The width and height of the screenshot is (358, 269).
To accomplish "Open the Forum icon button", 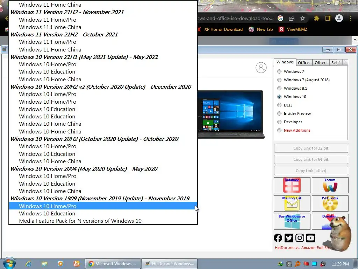I will pyautogui.click(x=330, y=185).
